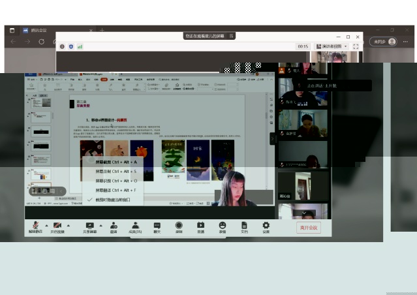Screen dimensions: 417x295
Task: Click the 解除静音 microphone icon
Action: [35, 225]
